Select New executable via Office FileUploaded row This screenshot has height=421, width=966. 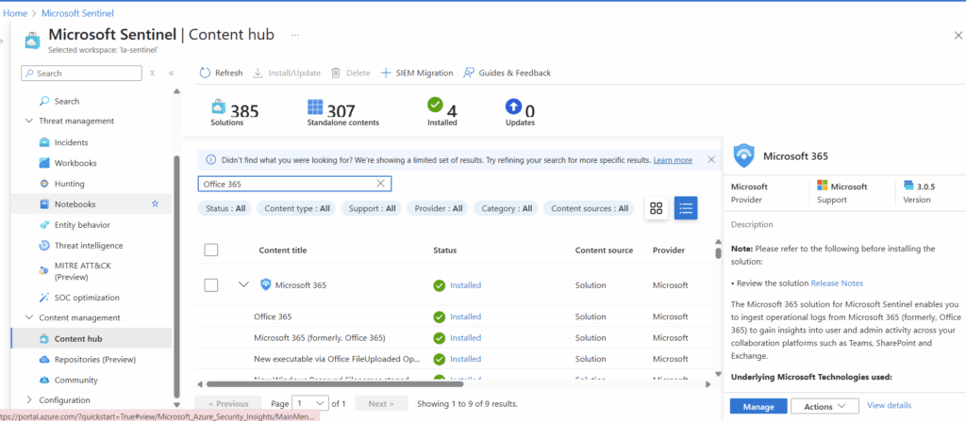pyautogui.click(x=456, y=358)
